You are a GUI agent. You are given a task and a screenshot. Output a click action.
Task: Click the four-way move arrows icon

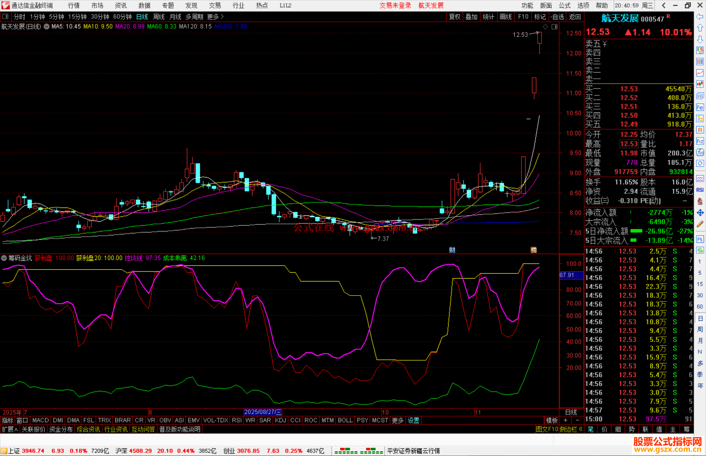click(x=700, y=213)
